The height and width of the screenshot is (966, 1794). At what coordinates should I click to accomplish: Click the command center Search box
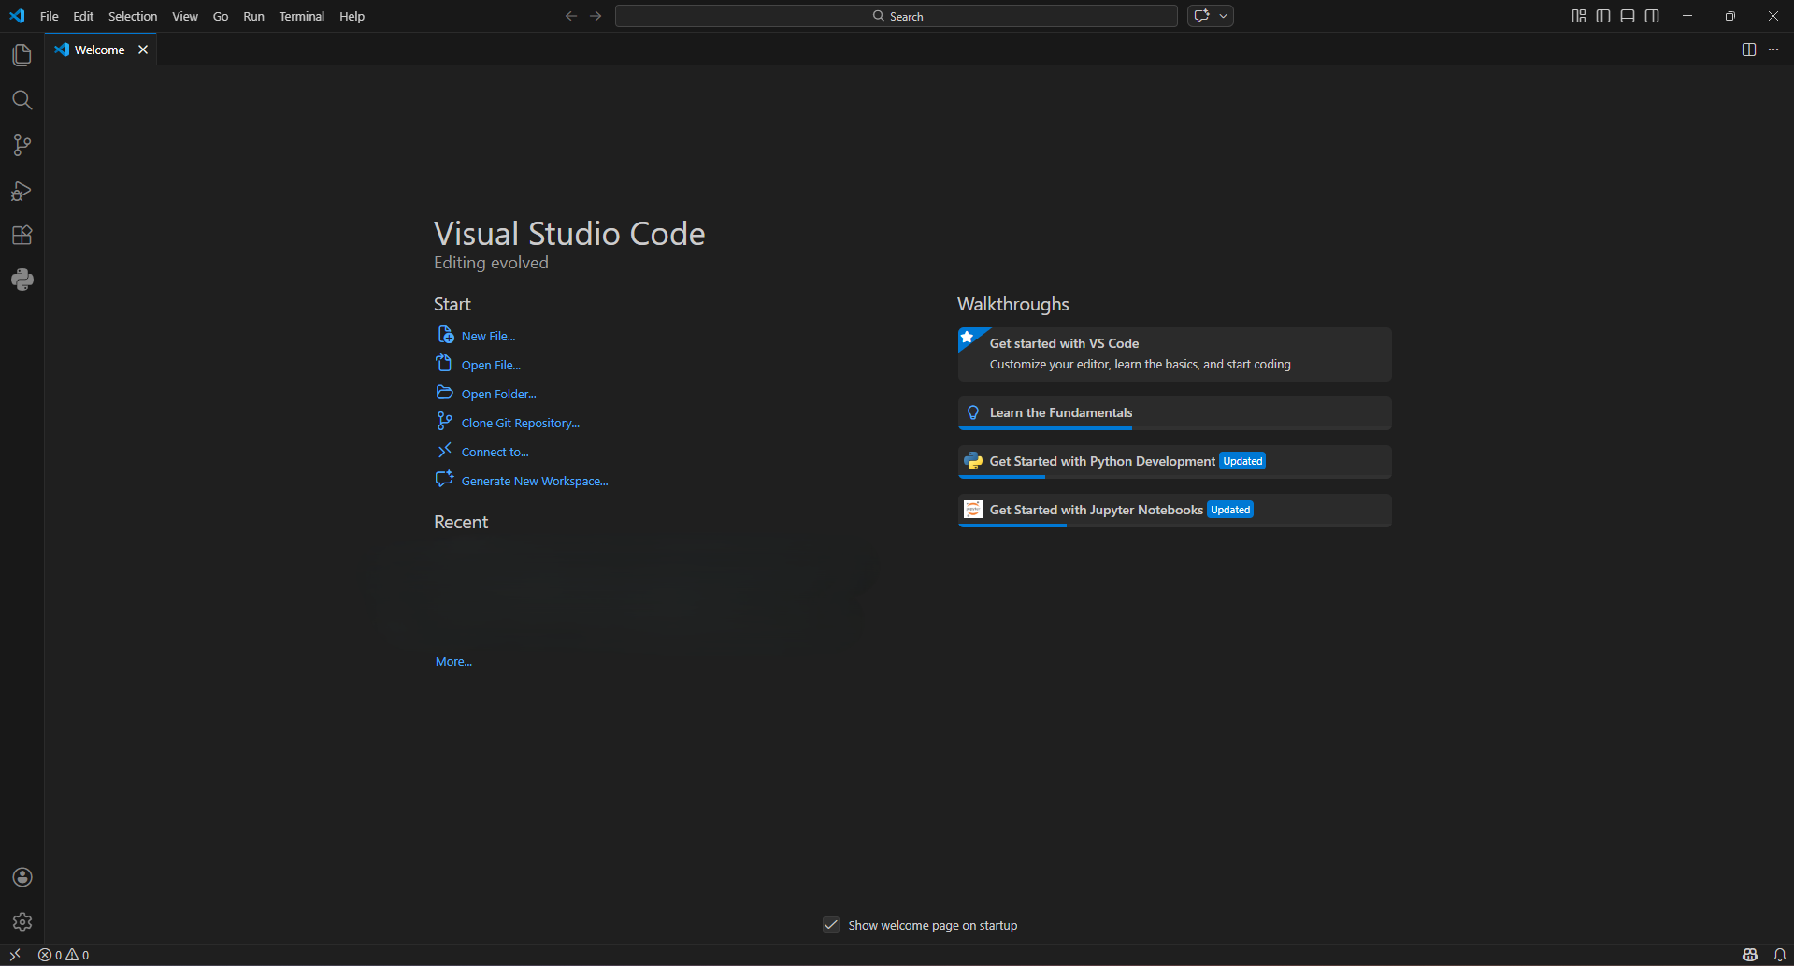[x=897, y=16]
